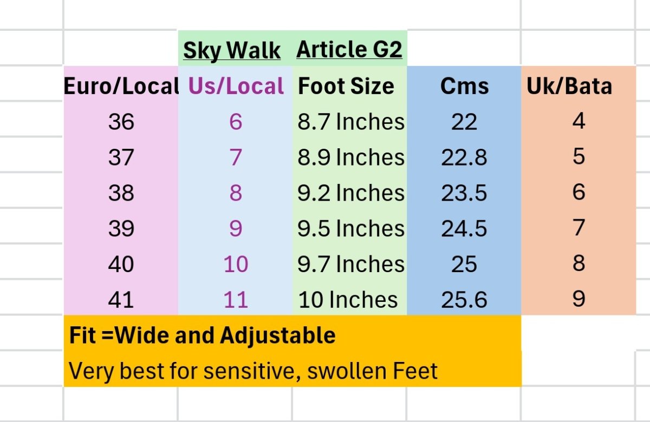Screen dimensions: 650x422
Task: Select the Us/Local size 11 cell
Action: click(236, 300)
